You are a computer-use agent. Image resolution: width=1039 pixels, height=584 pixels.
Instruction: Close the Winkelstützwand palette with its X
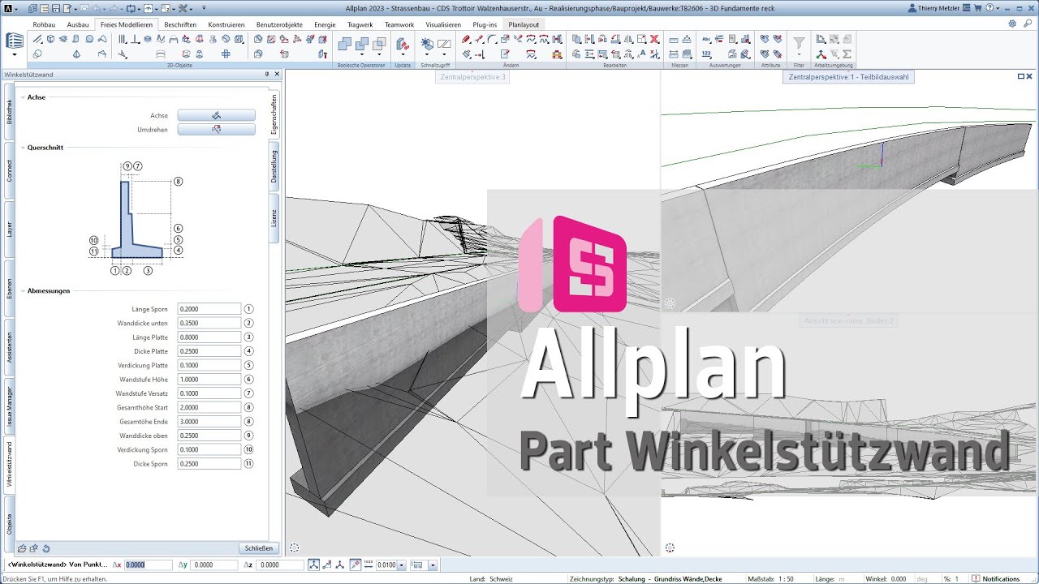pyautogui.click(x=277, y=74)
